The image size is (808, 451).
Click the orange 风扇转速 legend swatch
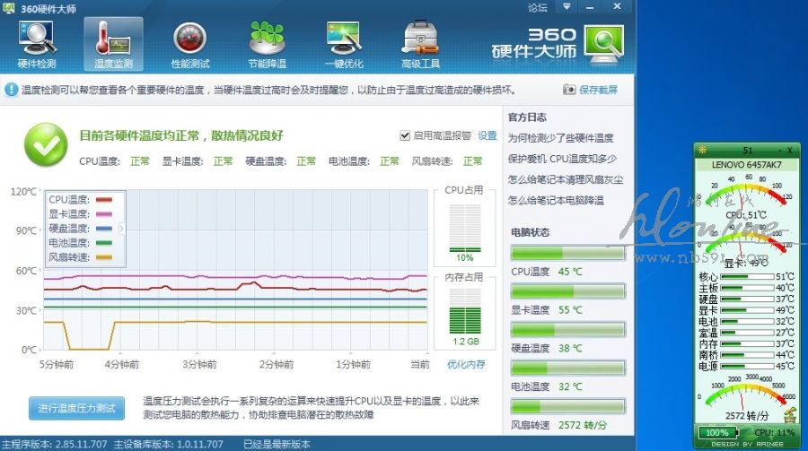pos(103,257)
